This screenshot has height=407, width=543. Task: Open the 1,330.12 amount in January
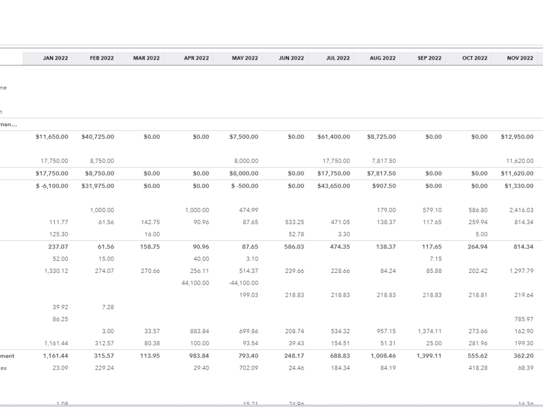[x=56, y=271]
